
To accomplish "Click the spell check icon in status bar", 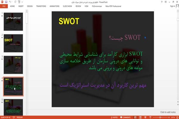I will pyautogui.click(x=14, y=118).
